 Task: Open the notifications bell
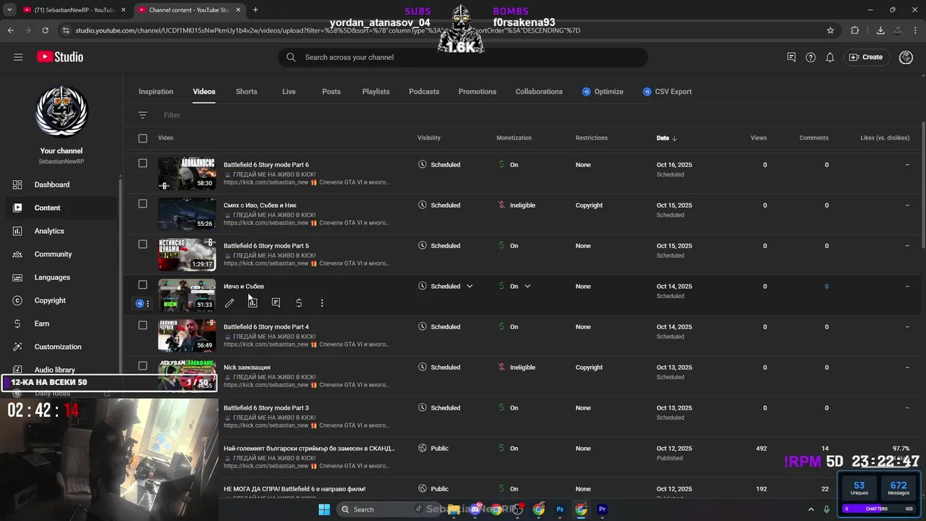[830, 57]
